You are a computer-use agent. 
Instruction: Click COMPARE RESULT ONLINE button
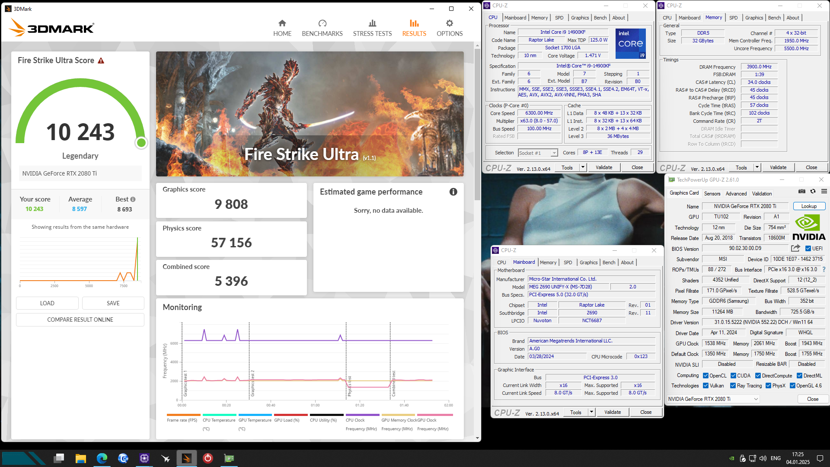(x=80, y=320)
